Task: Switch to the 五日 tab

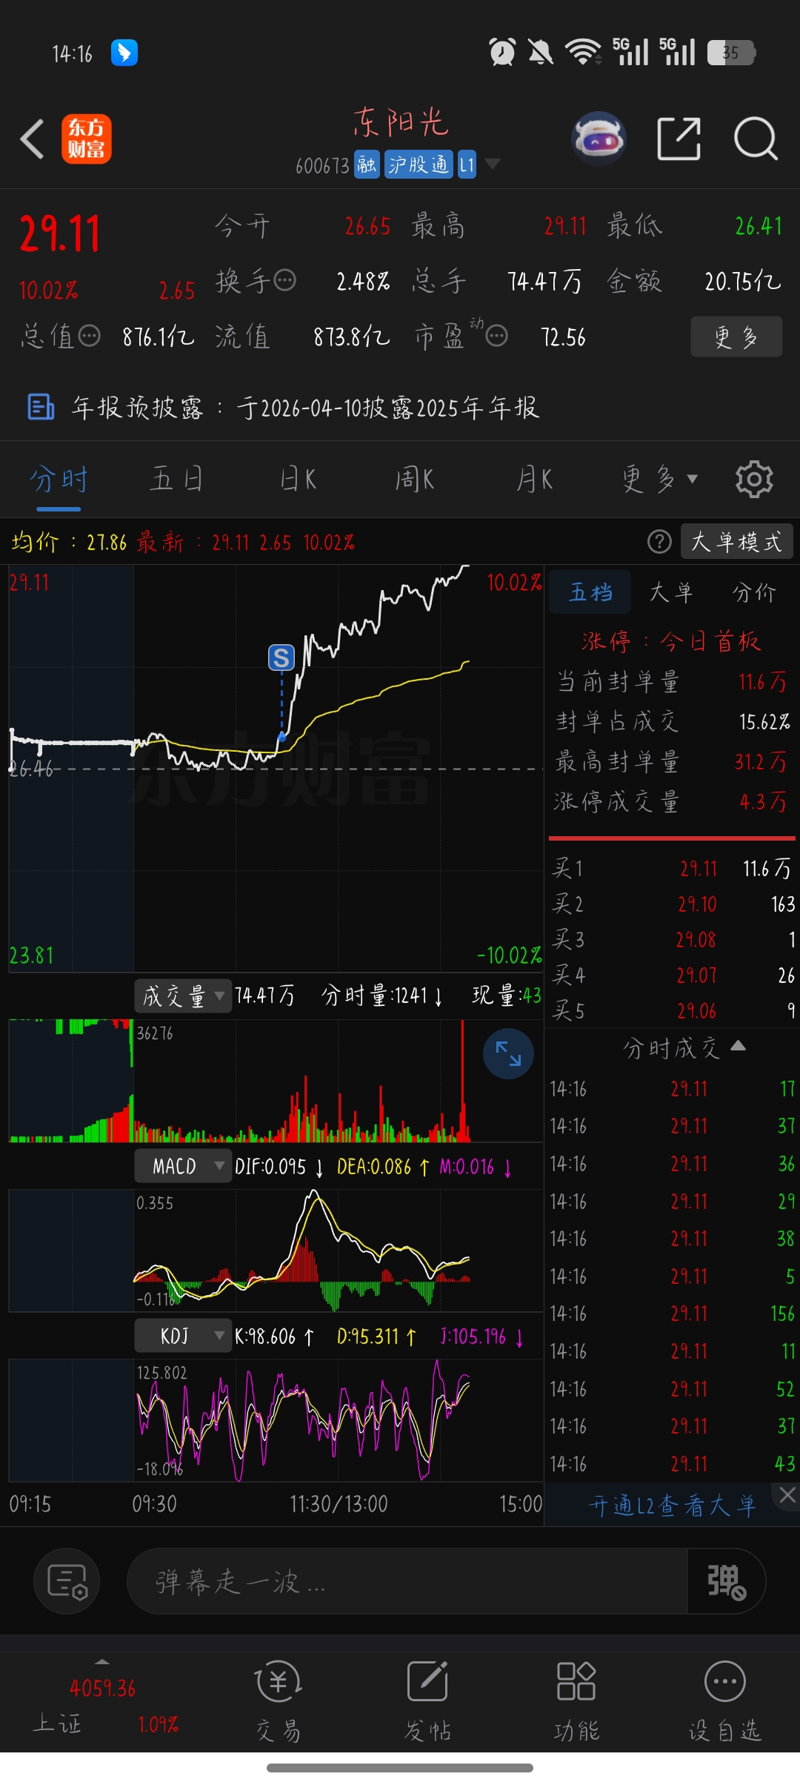Action: coord(176,480)
